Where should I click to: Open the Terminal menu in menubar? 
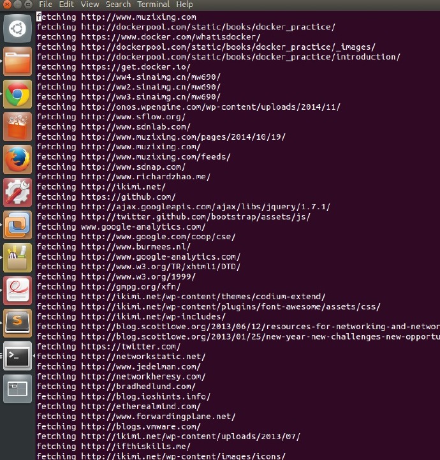coord(153,4)
